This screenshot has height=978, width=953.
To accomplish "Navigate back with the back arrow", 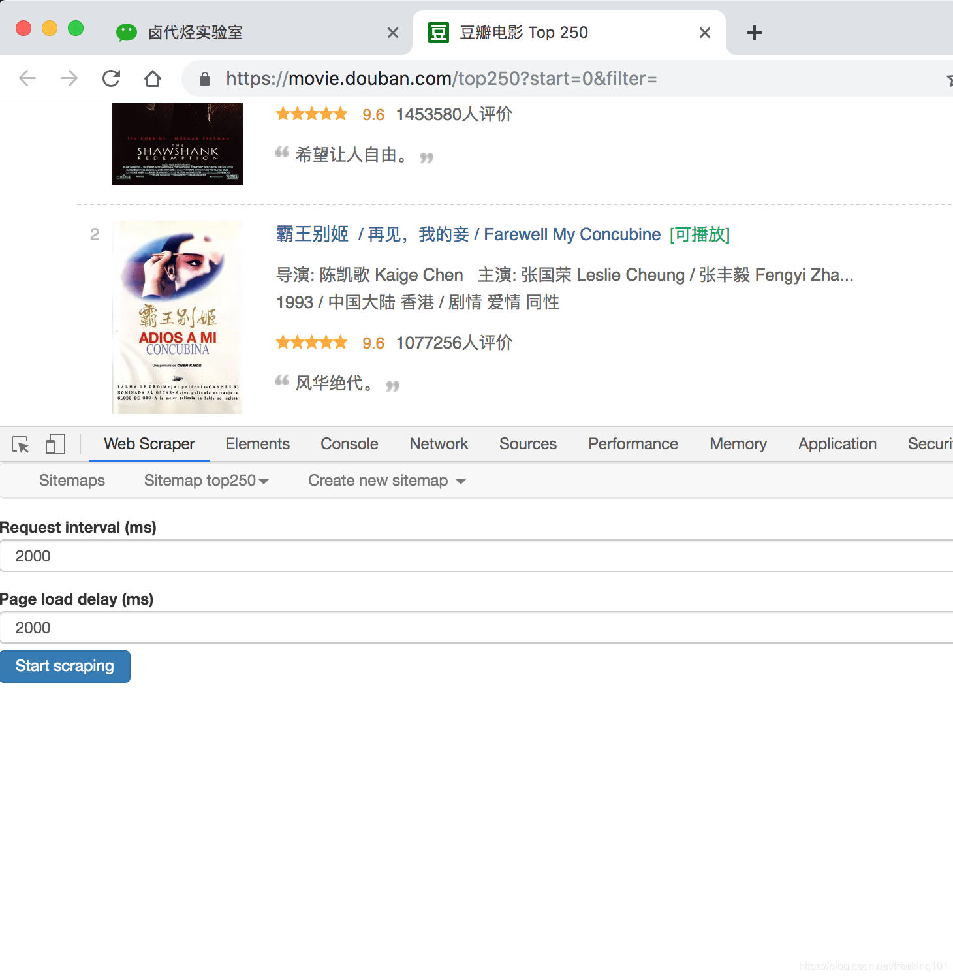I will pos(27,78).
